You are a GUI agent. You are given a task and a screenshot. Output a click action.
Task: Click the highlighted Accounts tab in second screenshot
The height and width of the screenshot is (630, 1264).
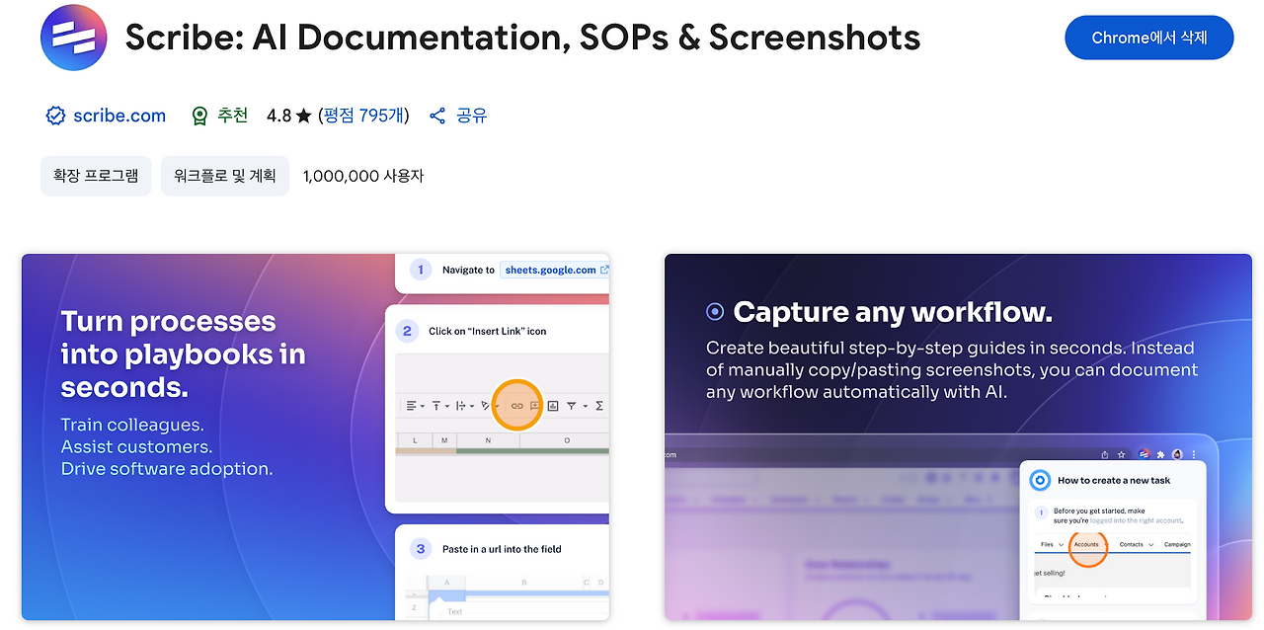(1086, 545)
